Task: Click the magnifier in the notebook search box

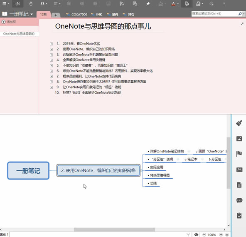Action: click(x=240, y=14)
